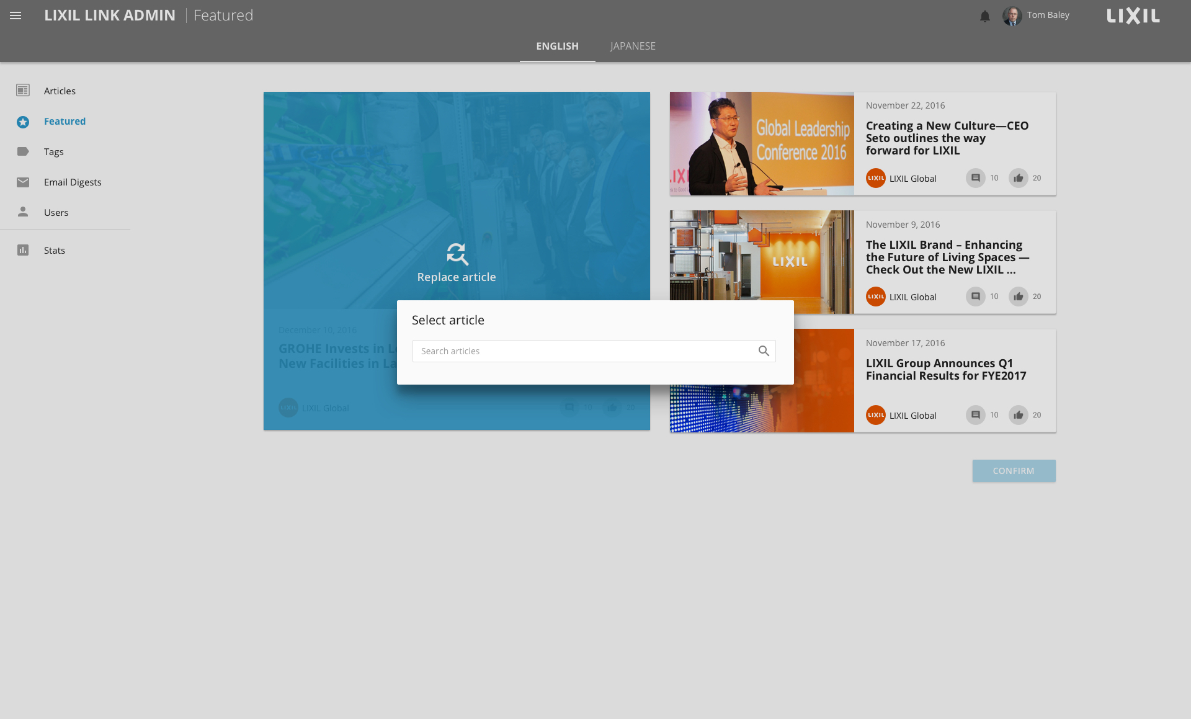This screenshot has height=719, width=1191.
Task: Click LIXIL Global badge on The LIXIL Brand card
Action: click(876, 297)
